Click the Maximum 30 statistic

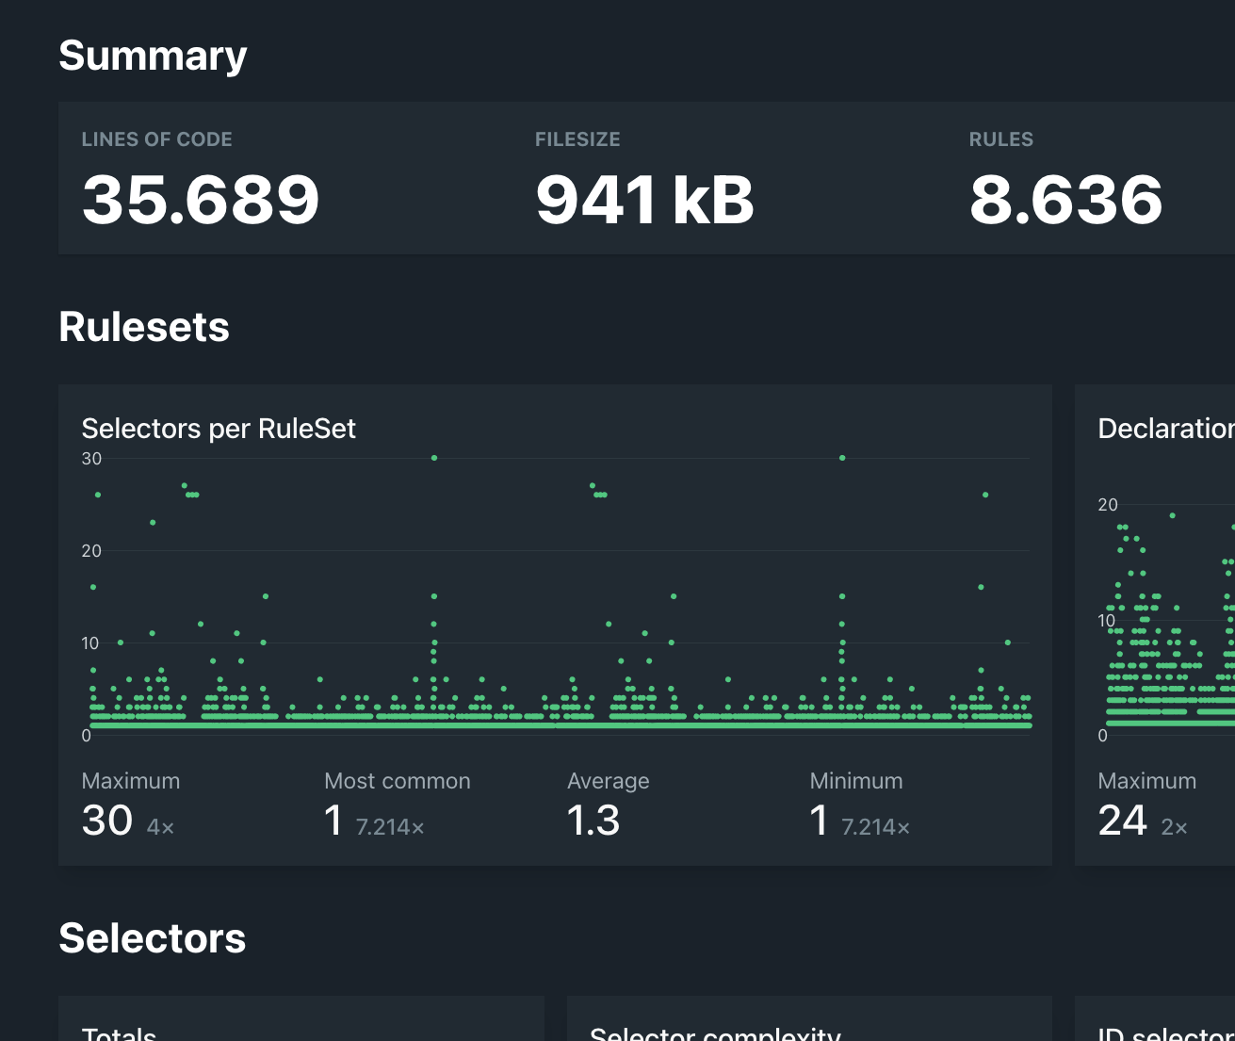(106, 820)
